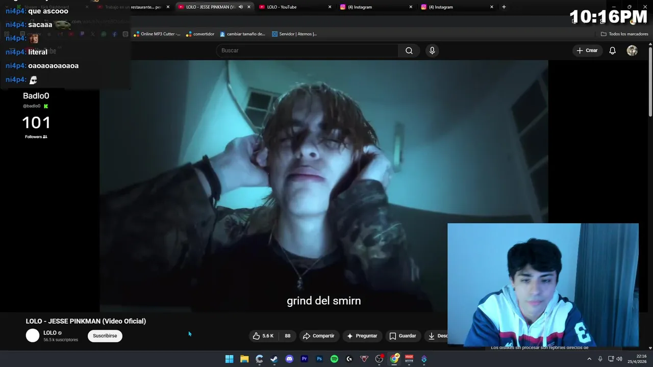Open YouTube notifications bell
653x367 pixels.
click(x=613, y=50)
